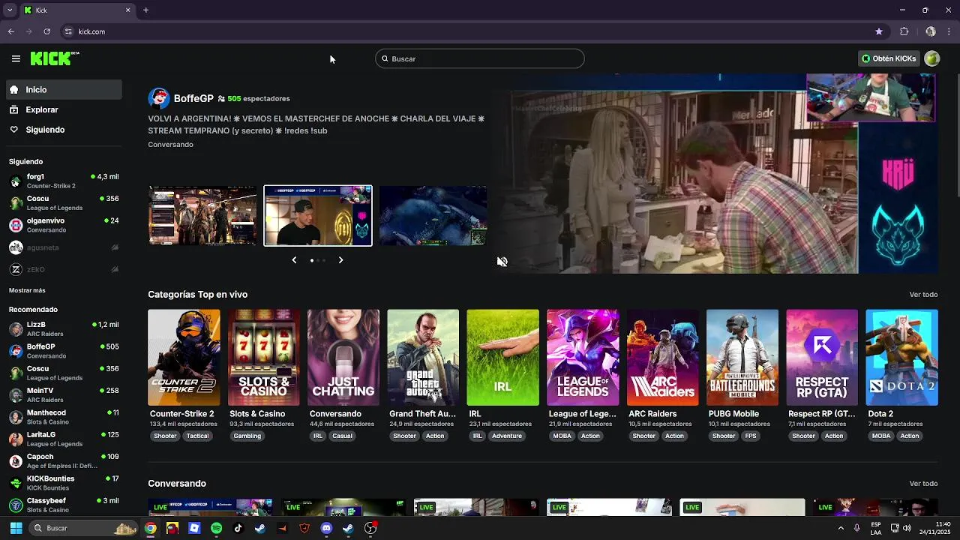
Task: Click the Obtén KICKs button
Action: pos(889,58)
